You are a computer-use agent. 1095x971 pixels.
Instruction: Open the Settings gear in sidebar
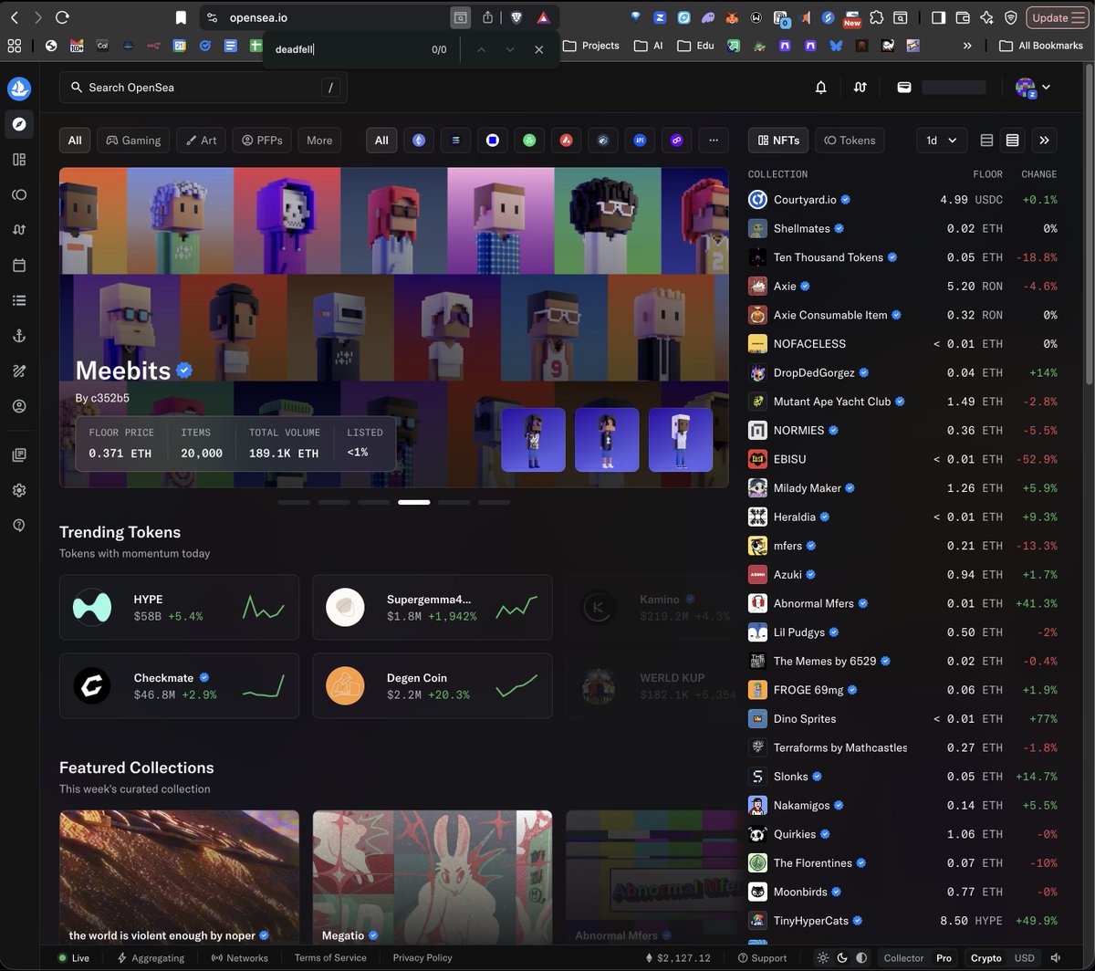coord(19,490)
